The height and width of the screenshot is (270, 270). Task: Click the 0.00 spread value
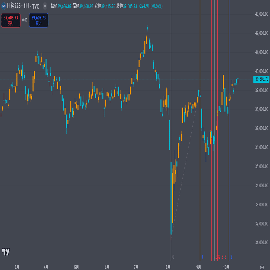point(25,20)
